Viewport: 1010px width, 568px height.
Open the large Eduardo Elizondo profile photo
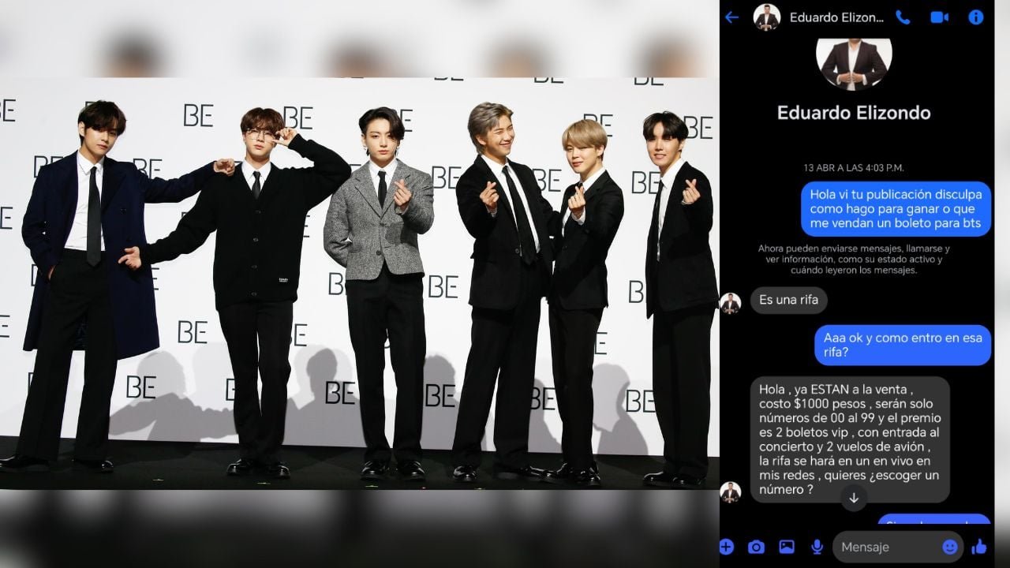854,63
